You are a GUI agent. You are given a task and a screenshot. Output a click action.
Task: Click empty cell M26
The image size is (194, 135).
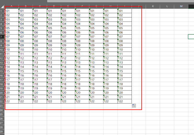click(181, 119)
